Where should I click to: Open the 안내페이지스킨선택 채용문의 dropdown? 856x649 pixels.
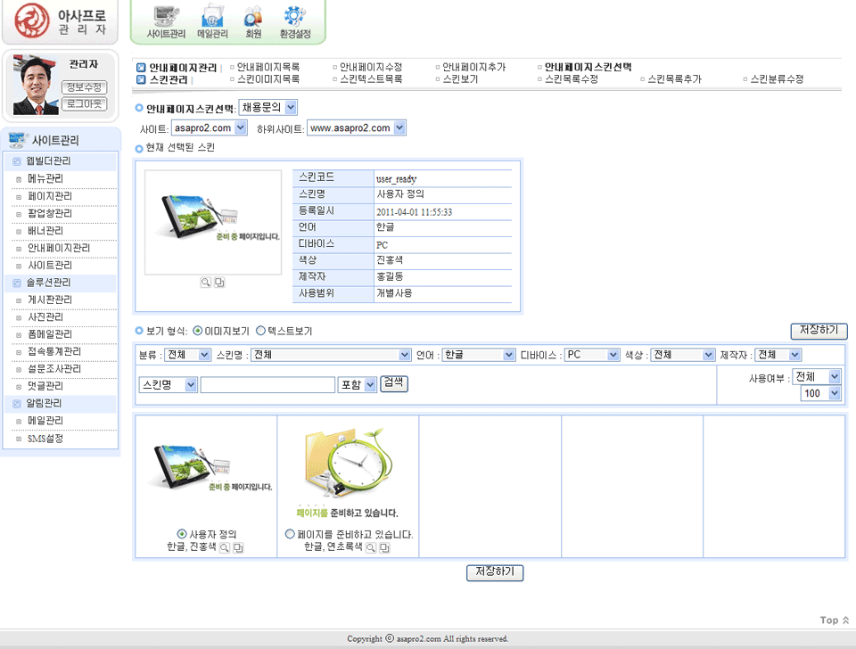click(x=268, y=108)
